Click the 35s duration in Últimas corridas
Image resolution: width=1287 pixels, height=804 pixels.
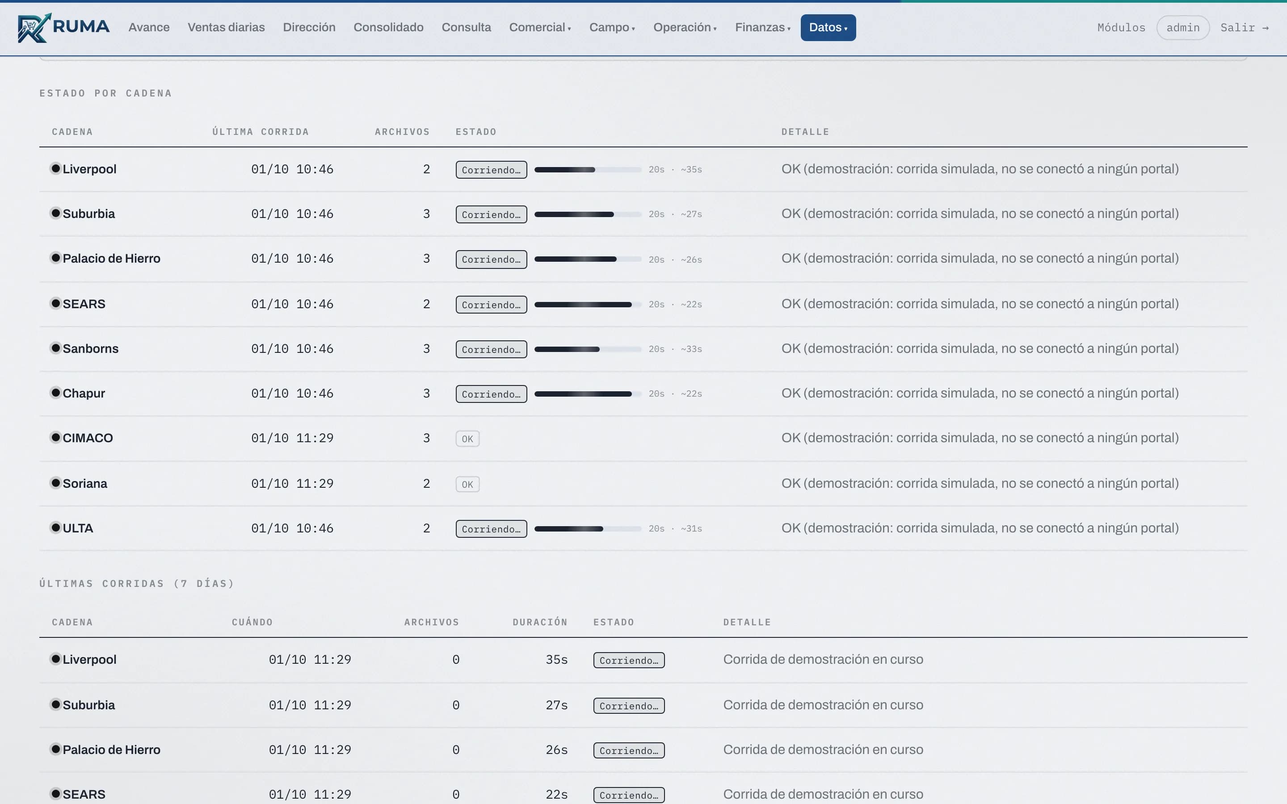coord(556,659)
